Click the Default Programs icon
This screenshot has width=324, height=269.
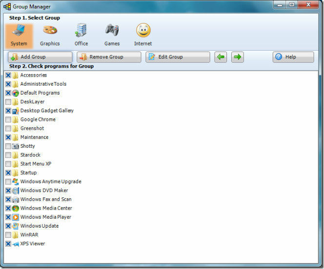pos(15,93)
